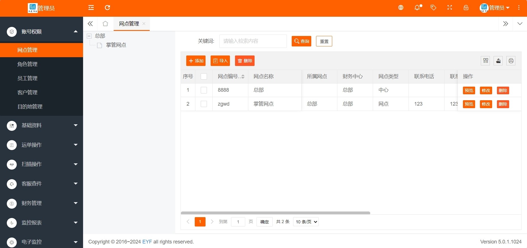Open the vertical three-dot more menu
Viewport: 527px width, 248px height.
click(519, 8)
